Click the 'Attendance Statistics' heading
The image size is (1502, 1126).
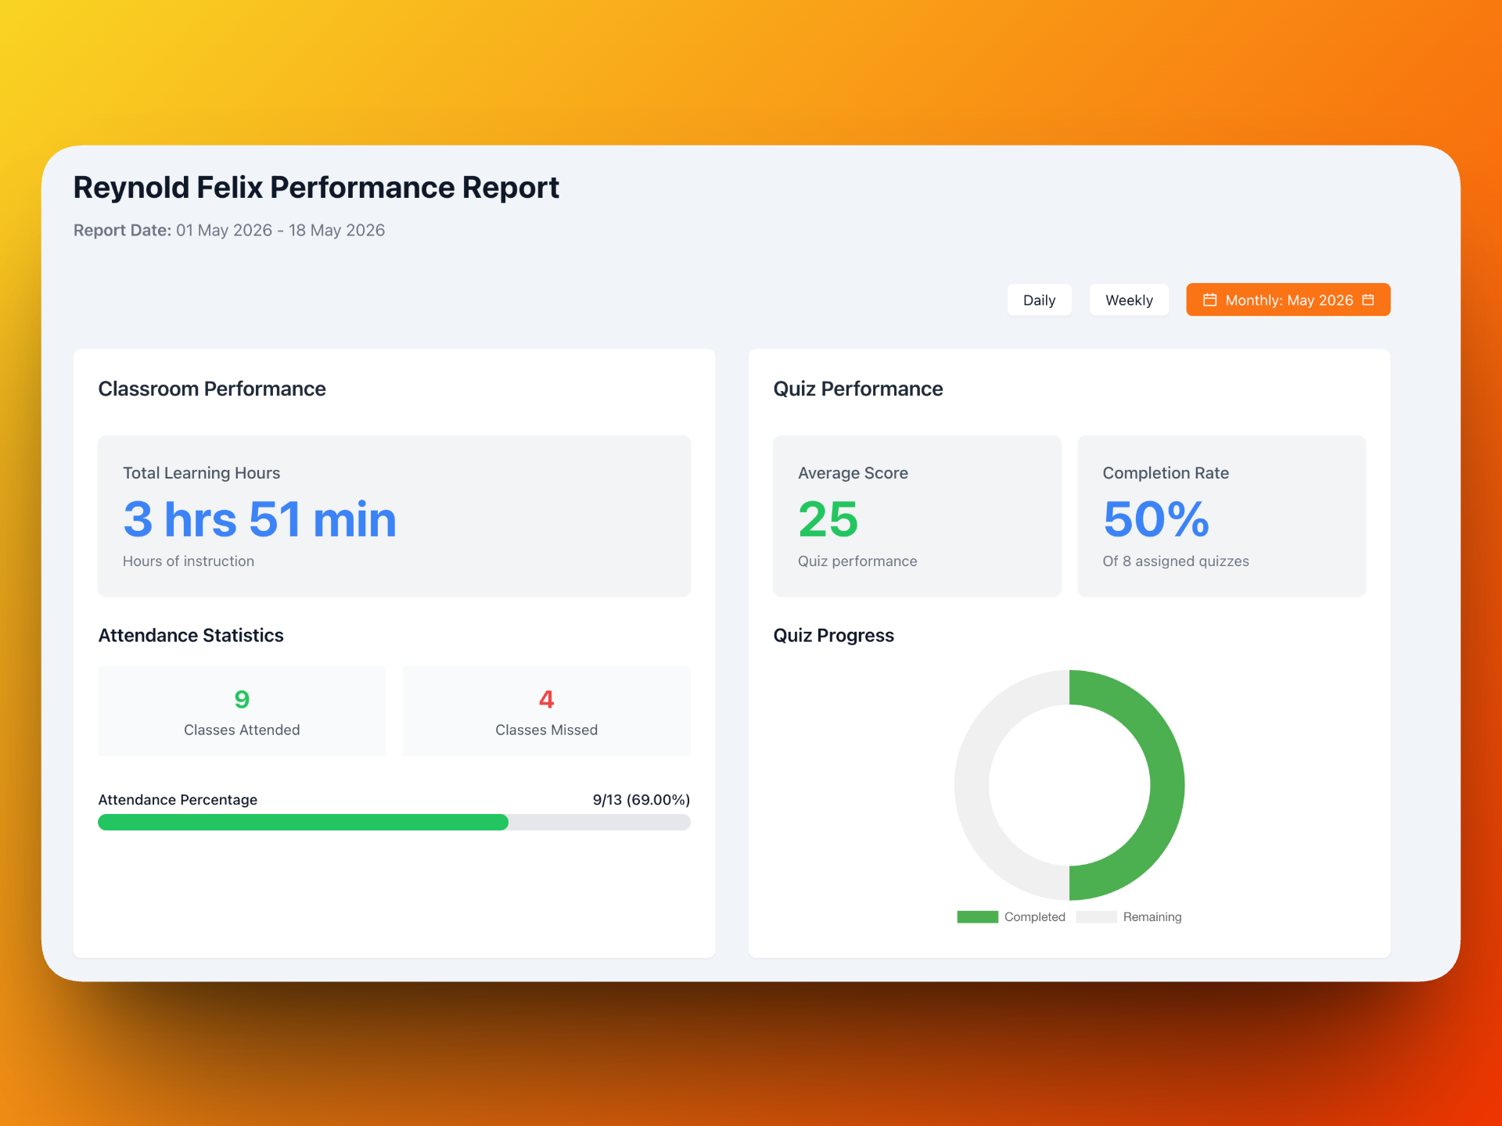(x=191, y=635)
